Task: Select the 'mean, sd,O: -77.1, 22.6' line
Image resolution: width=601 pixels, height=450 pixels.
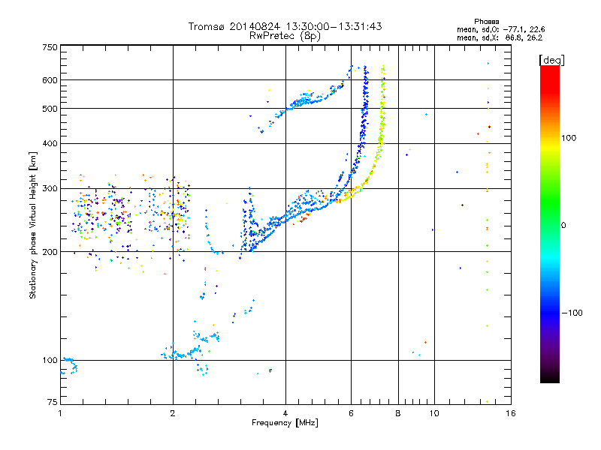Action: [x=500, y=29]
